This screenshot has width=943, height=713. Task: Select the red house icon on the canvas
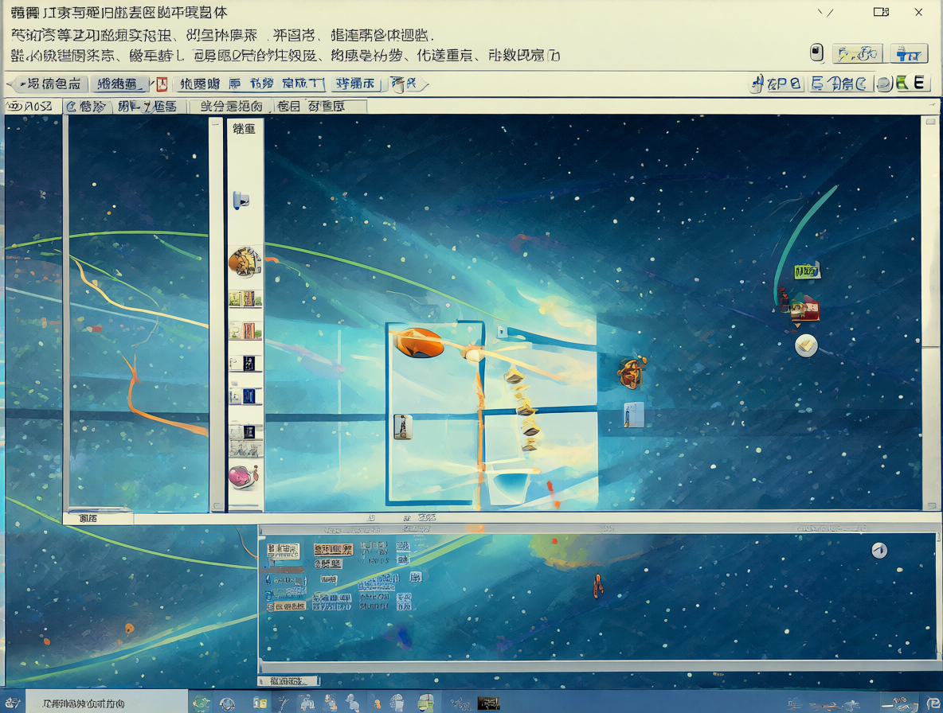(803, 308)
